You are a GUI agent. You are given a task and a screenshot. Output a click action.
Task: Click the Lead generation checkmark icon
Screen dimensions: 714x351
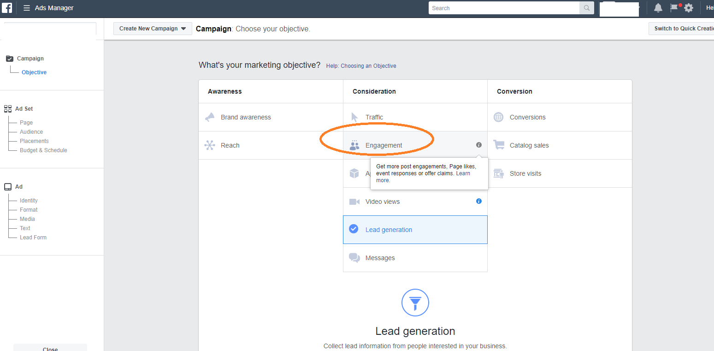tap(354, 229)
